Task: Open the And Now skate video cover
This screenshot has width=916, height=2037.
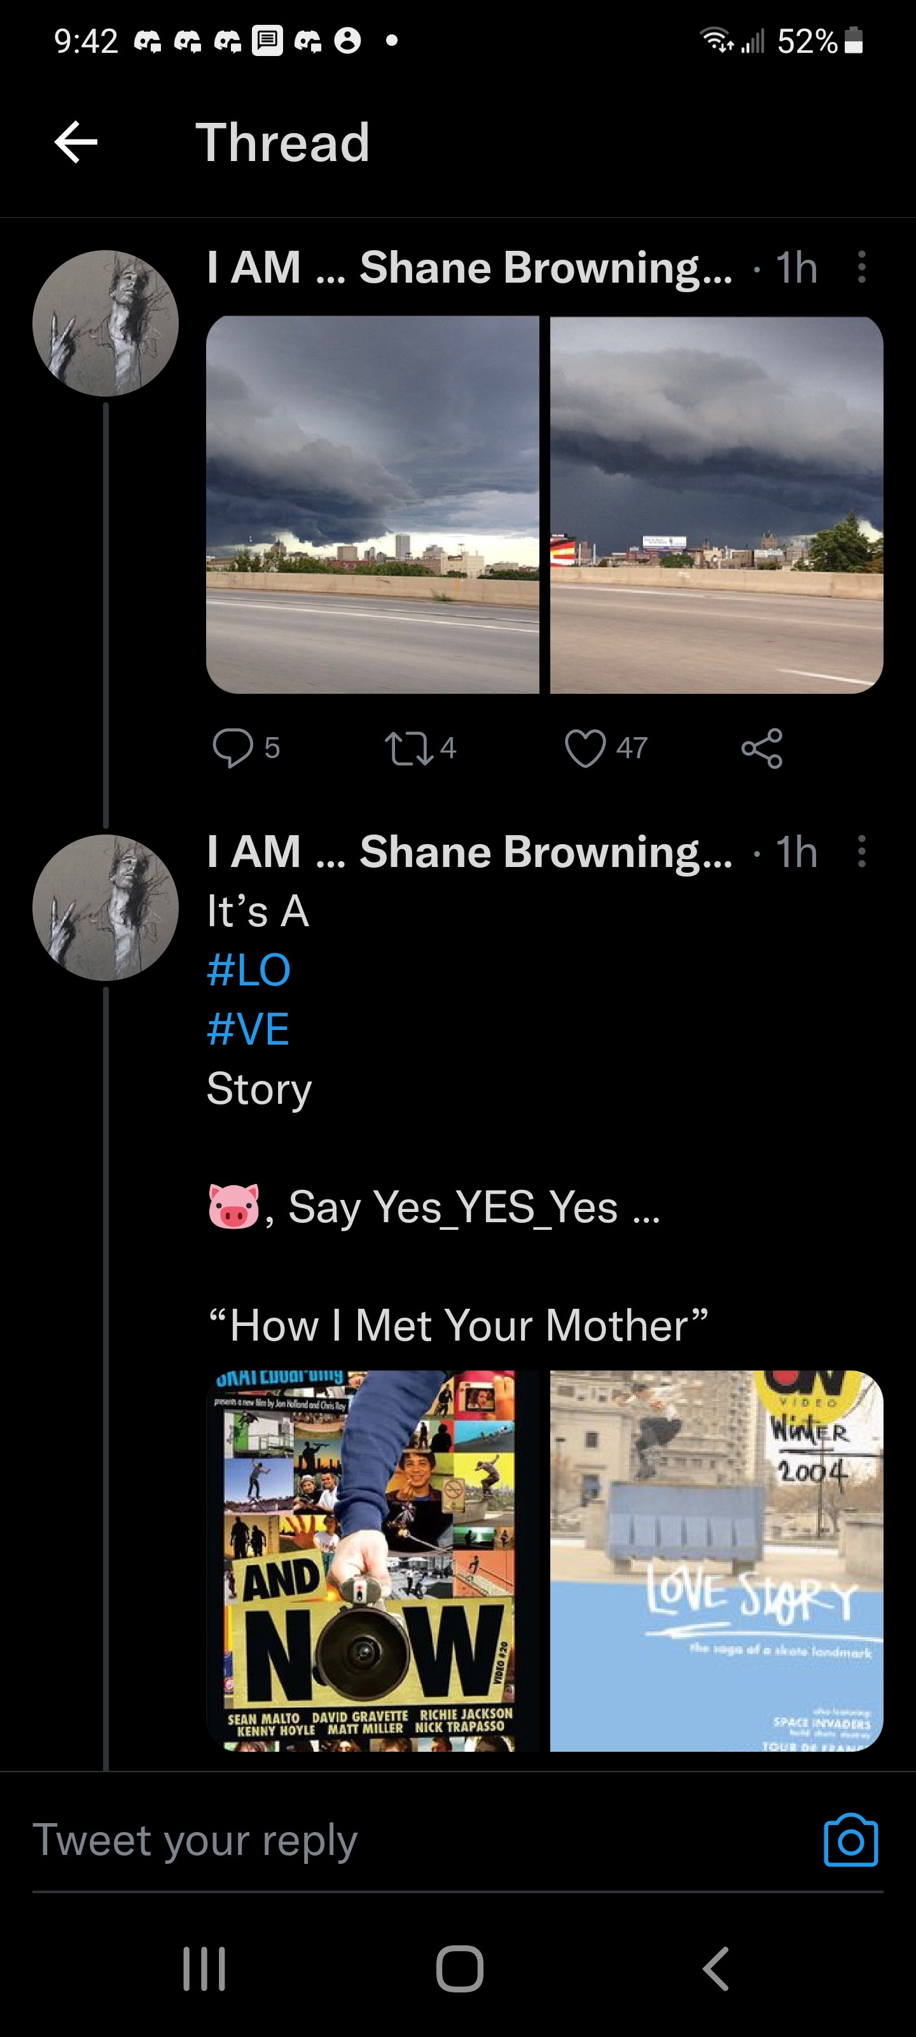Action: tap(372, 1560)
